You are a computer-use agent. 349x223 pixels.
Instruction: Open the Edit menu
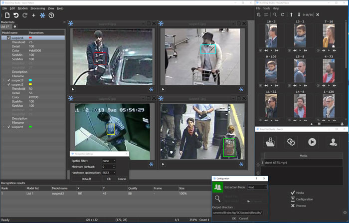coord(12,8)
